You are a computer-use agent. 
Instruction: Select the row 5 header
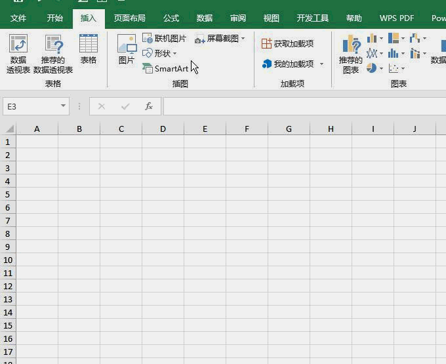(8, 194)
